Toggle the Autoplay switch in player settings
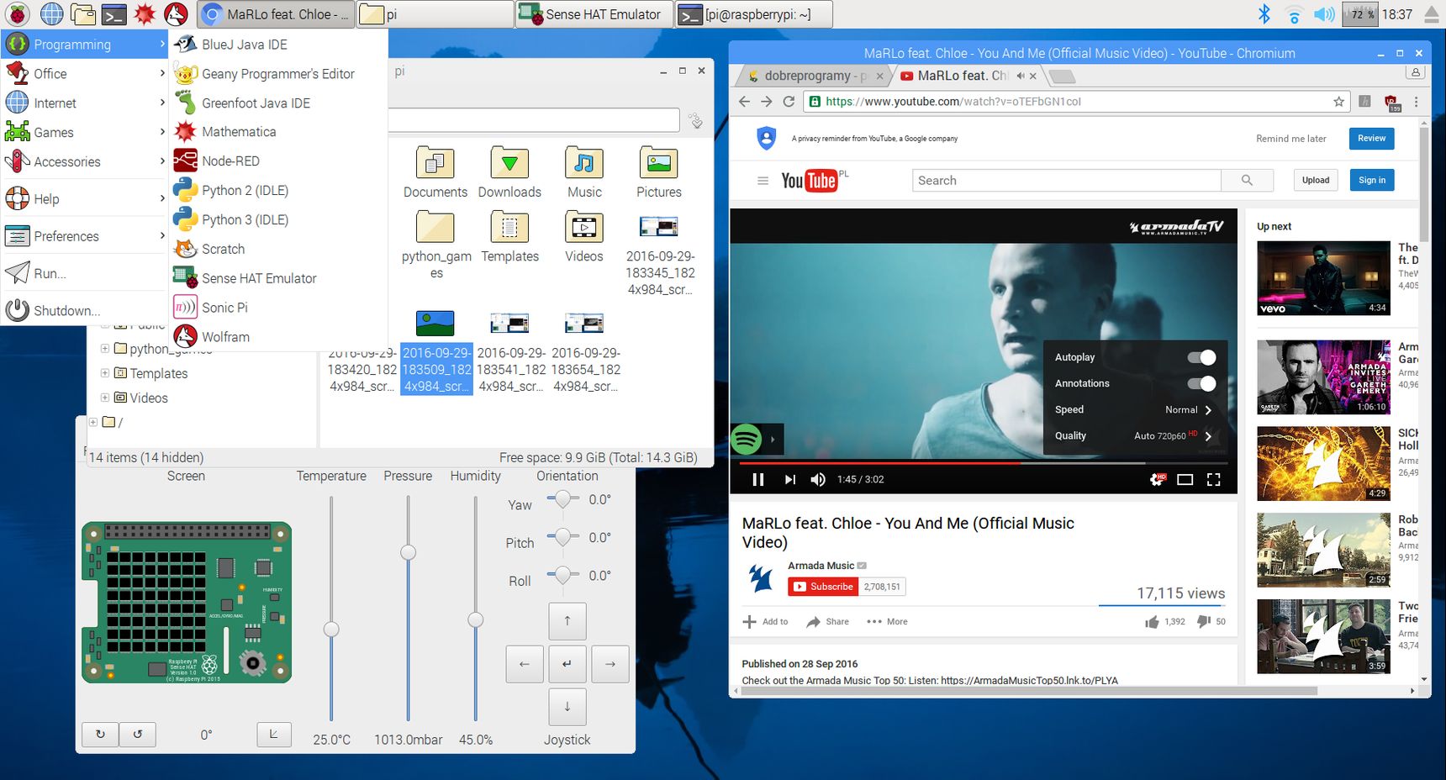 [x=1201, y=357]
